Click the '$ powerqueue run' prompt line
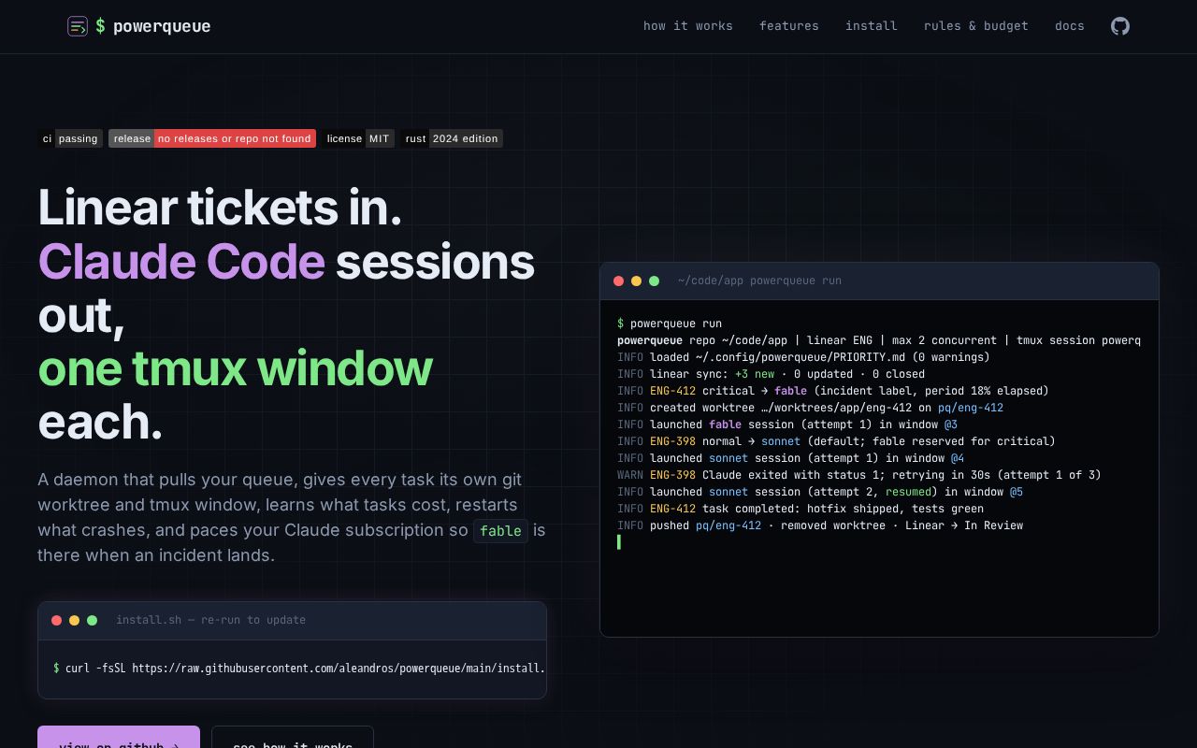Screen dimensions: 1197x748 670,324
